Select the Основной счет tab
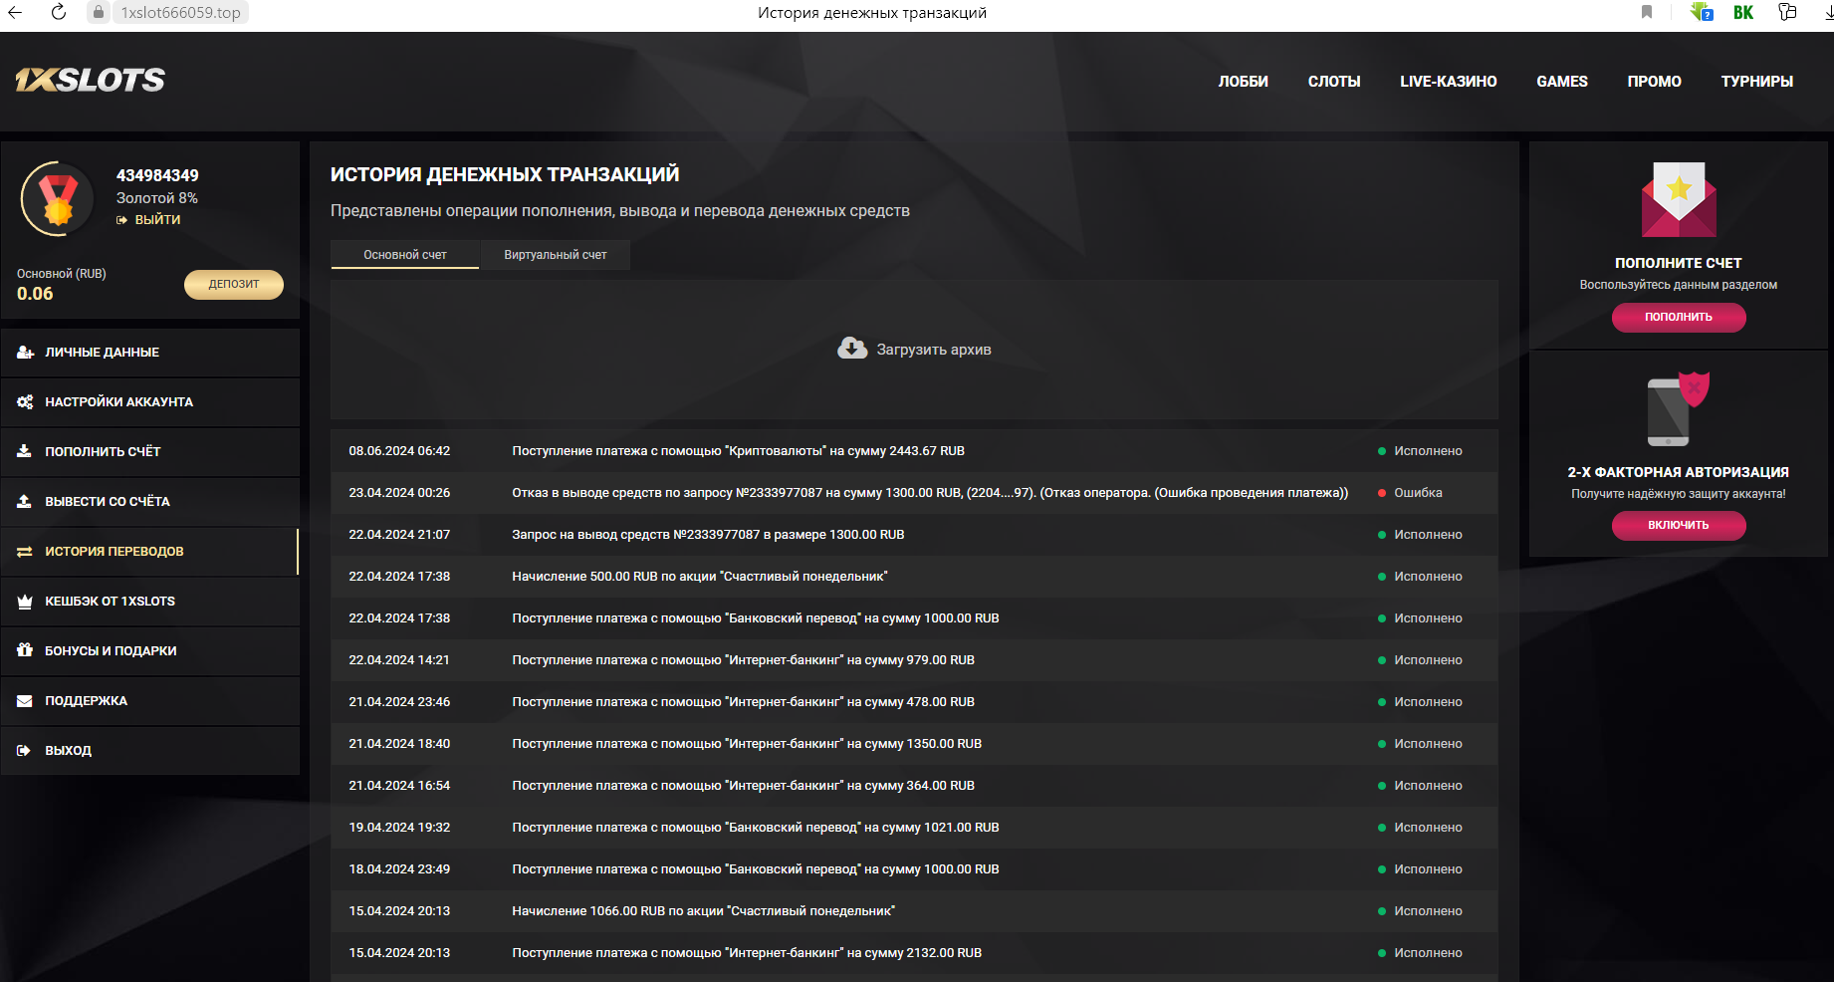The width and height of the screenshot is (1834, 982). [405, 255]
